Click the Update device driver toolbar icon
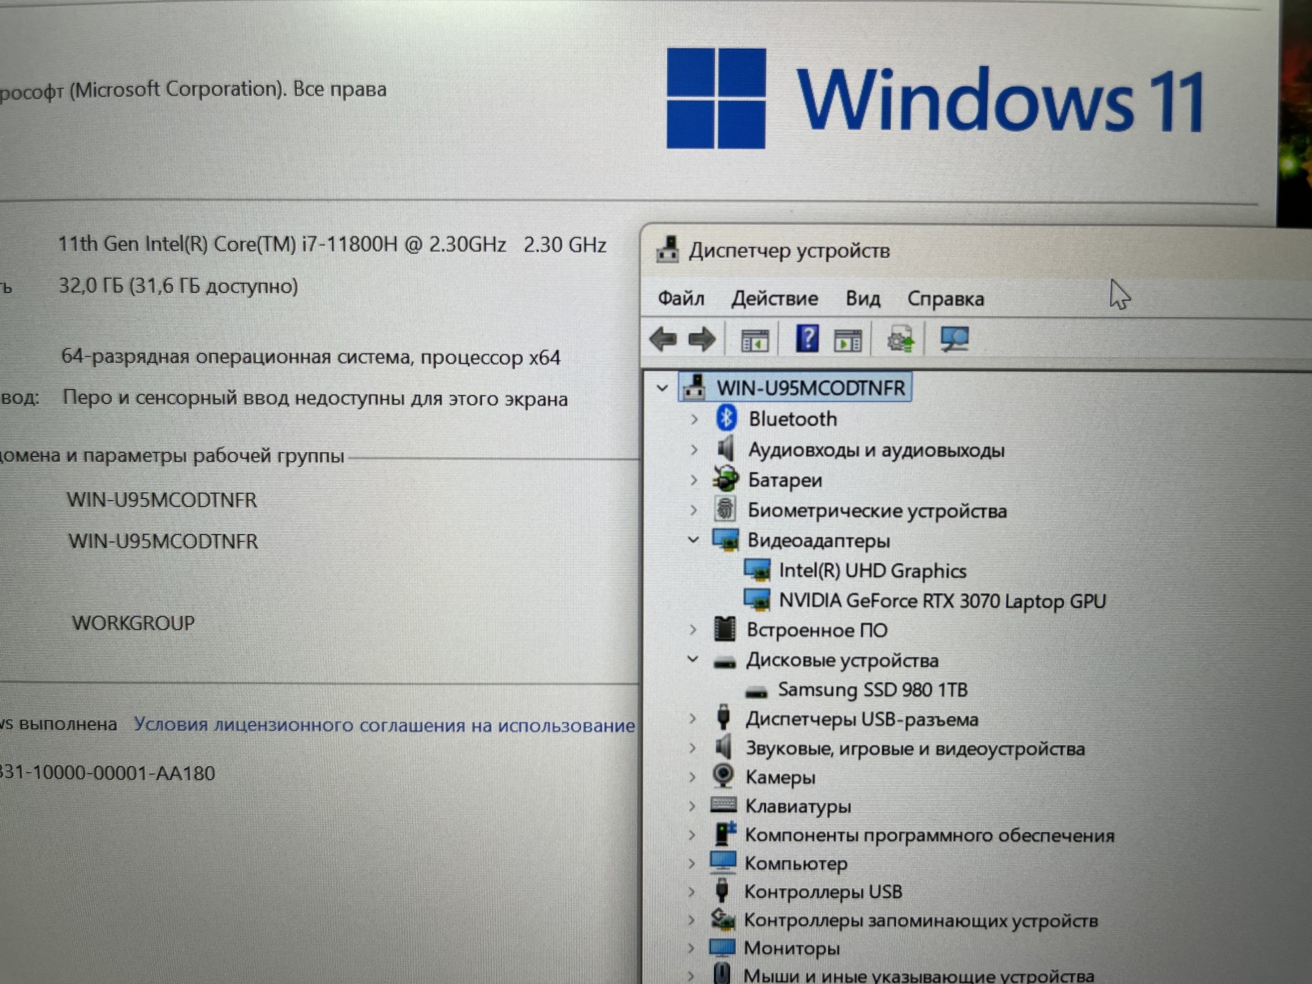Viewport: 1312px width, 984px height. (x=900, y=340)
